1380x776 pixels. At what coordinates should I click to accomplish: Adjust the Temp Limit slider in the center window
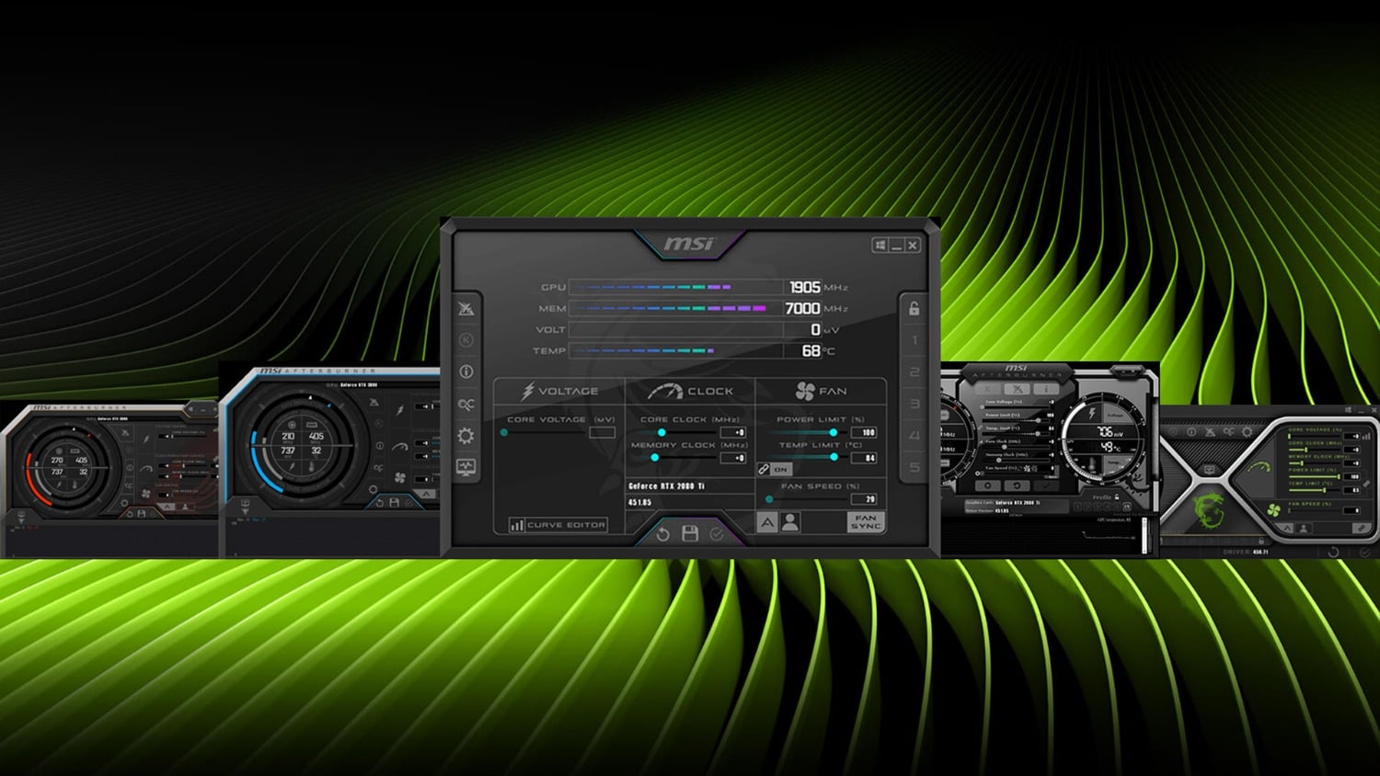tap(807, 457)
